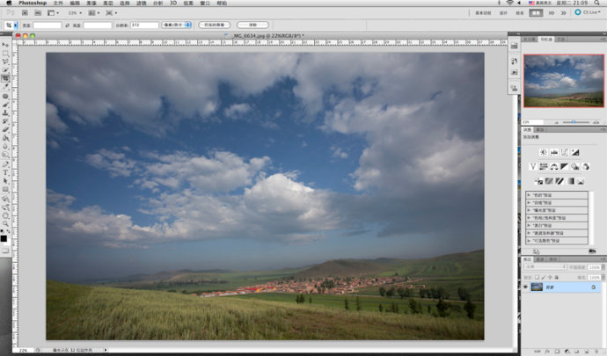Select the Eraser tool

coord(5,129)
